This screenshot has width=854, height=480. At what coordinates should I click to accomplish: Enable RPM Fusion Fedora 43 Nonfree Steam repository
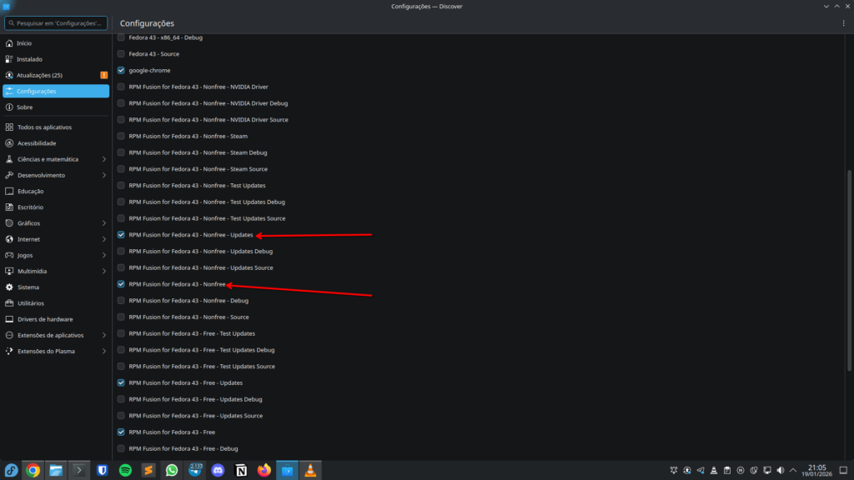(x=121, y=136)
